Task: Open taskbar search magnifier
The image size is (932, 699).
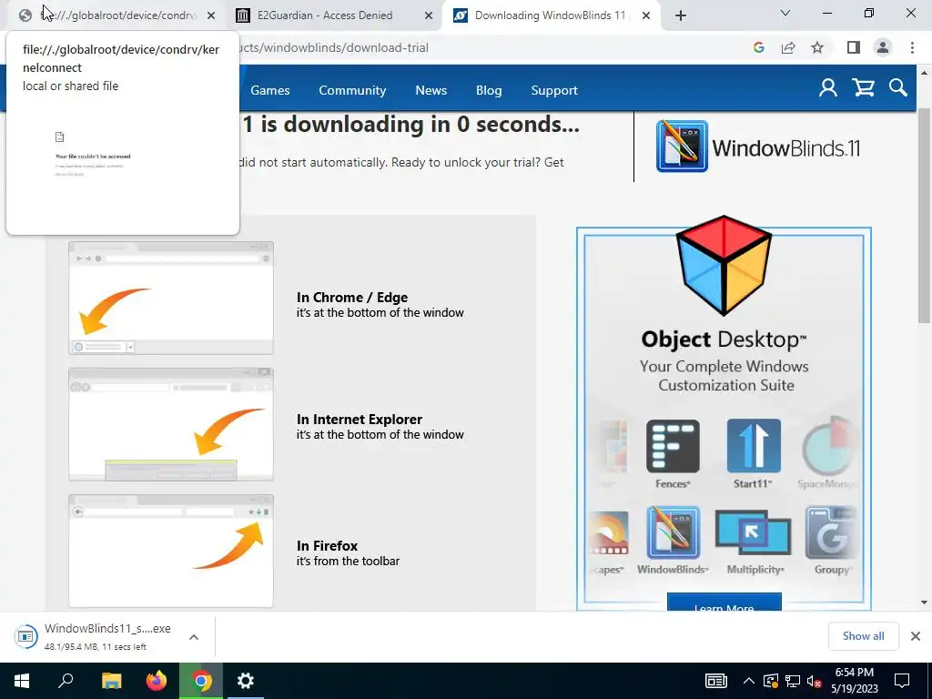Action: tap(66, 681)
